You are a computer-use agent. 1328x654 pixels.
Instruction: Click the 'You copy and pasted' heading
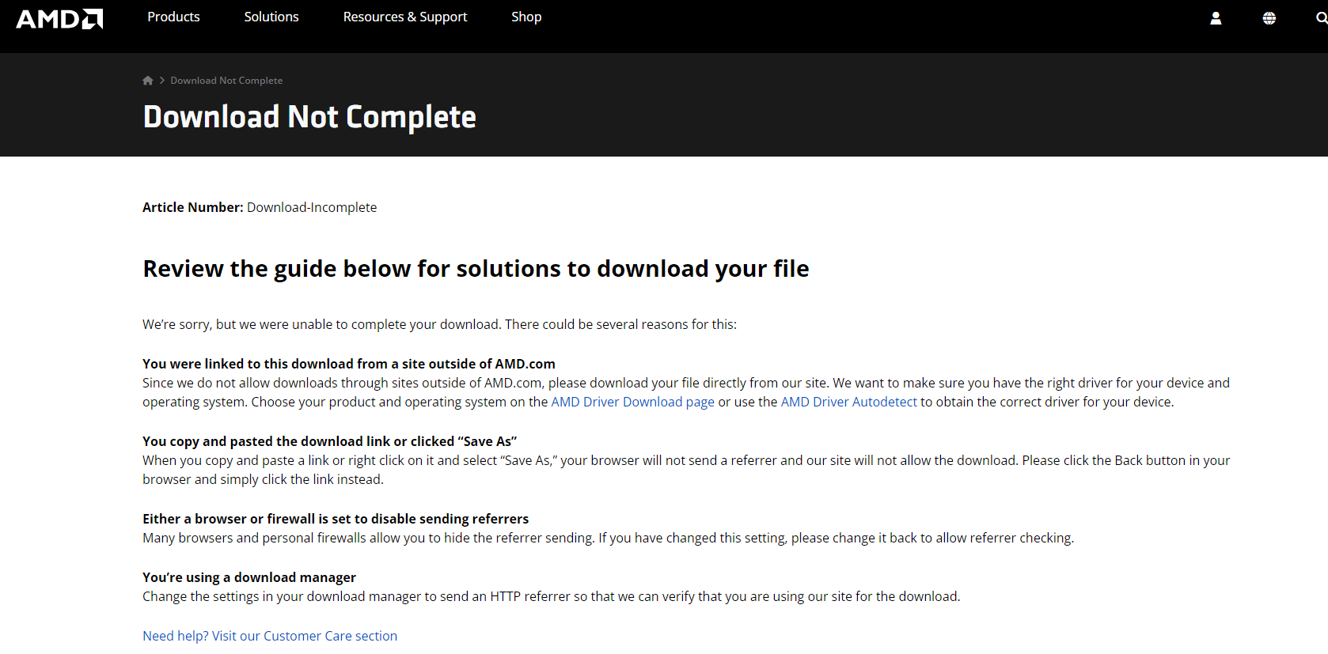tap(330, 441)
